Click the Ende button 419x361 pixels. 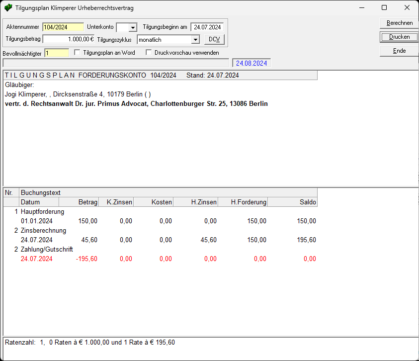tap(399, 51)
